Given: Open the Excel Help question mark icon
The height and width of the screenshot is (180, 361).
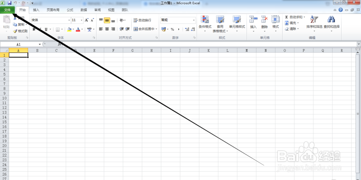Looking at the screenshot, I should pos(341,10).
